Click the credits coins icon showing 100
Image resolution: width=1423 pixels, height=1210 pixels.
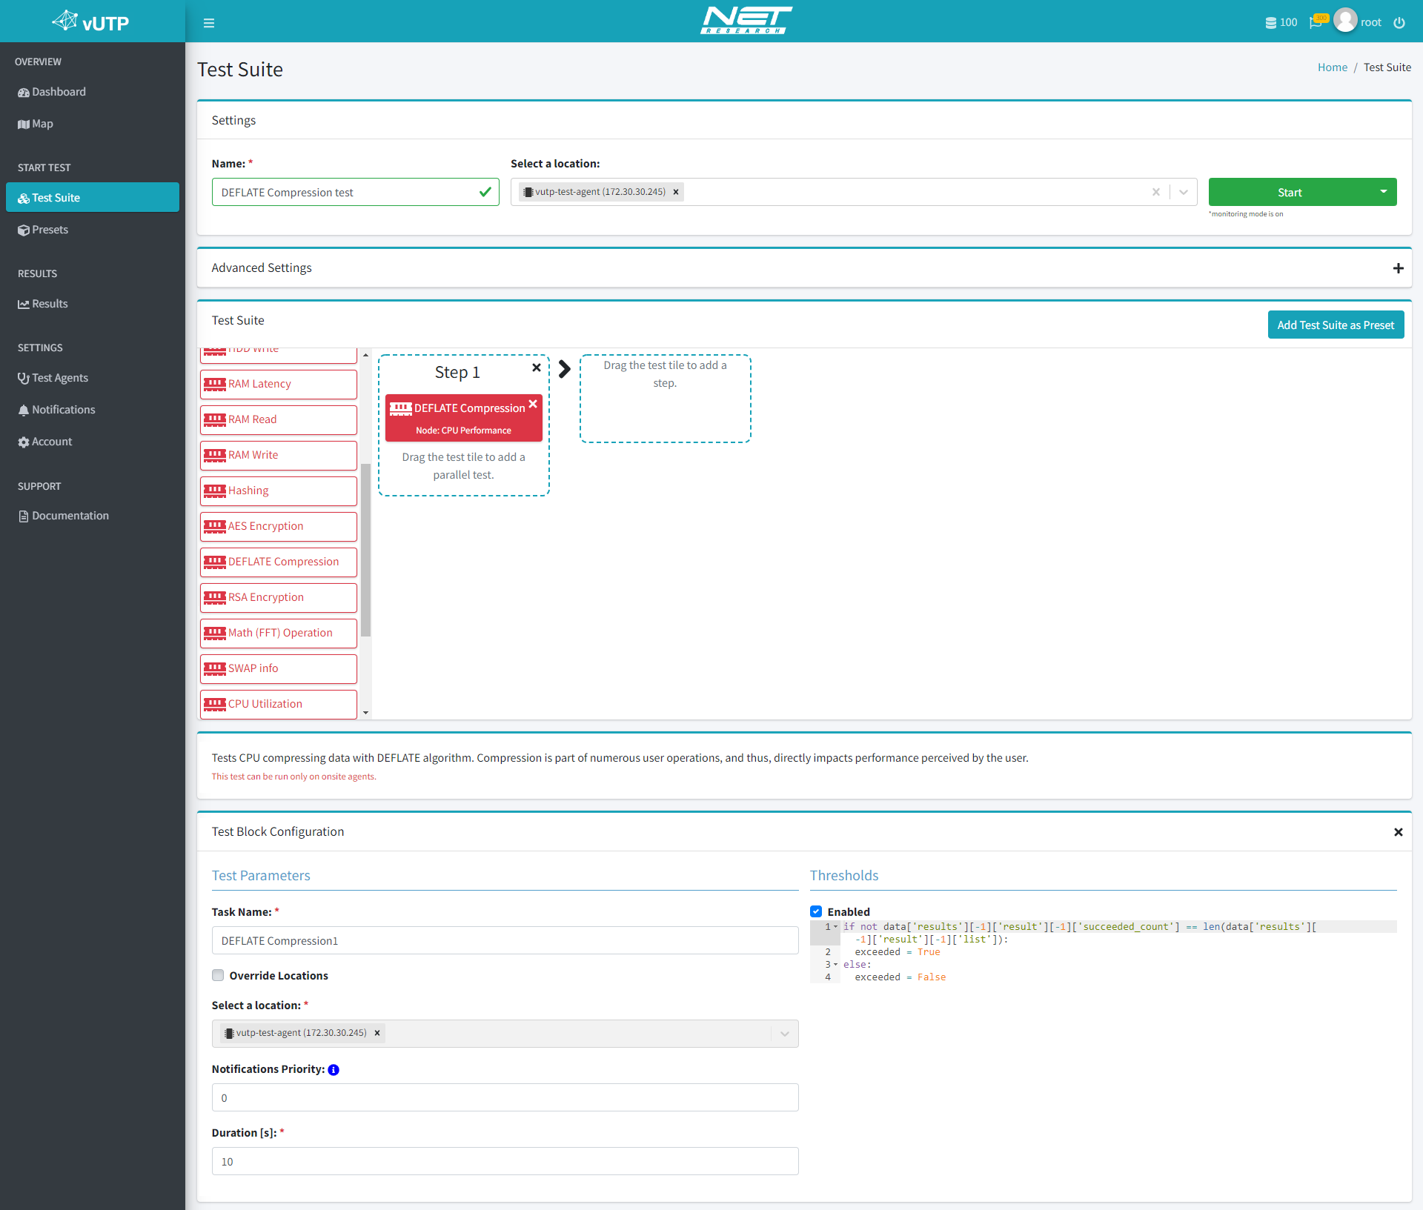tap(1270, 23)
